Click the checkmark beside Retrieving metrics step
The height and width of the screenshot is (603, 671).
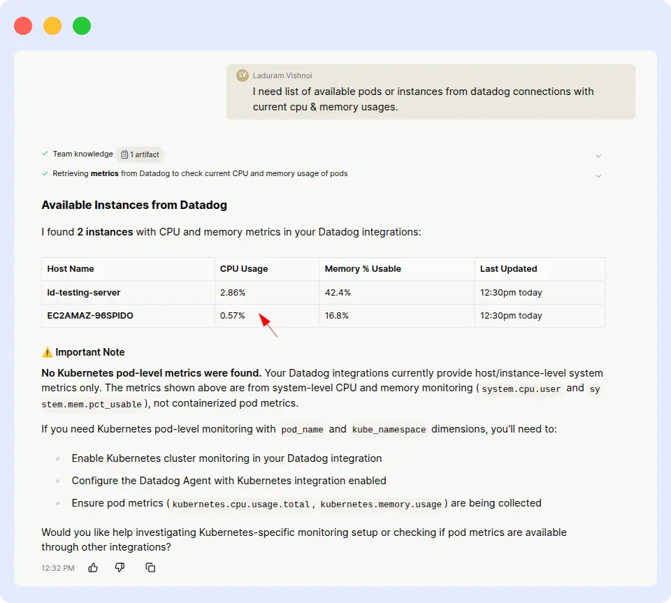[x=44, y=173]
